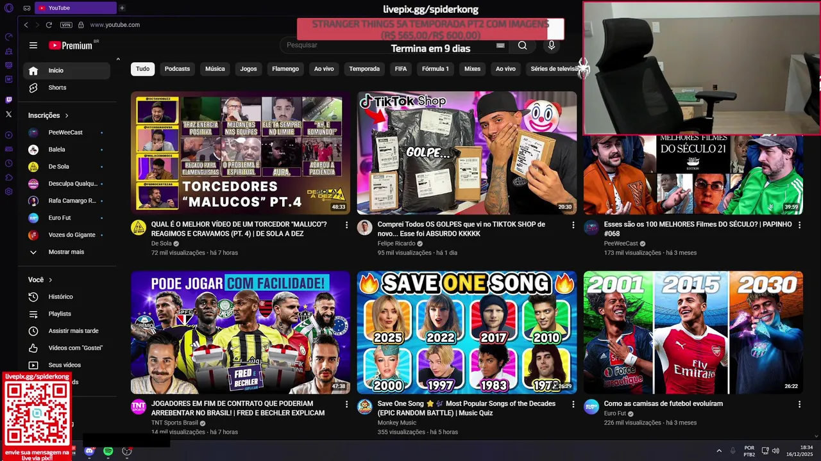Image resolution: width=821 pixels, height=461 pixels.
Task: Open the Monkey Music channel avatar
Action: pyautogui.click(x=365, y=407)
